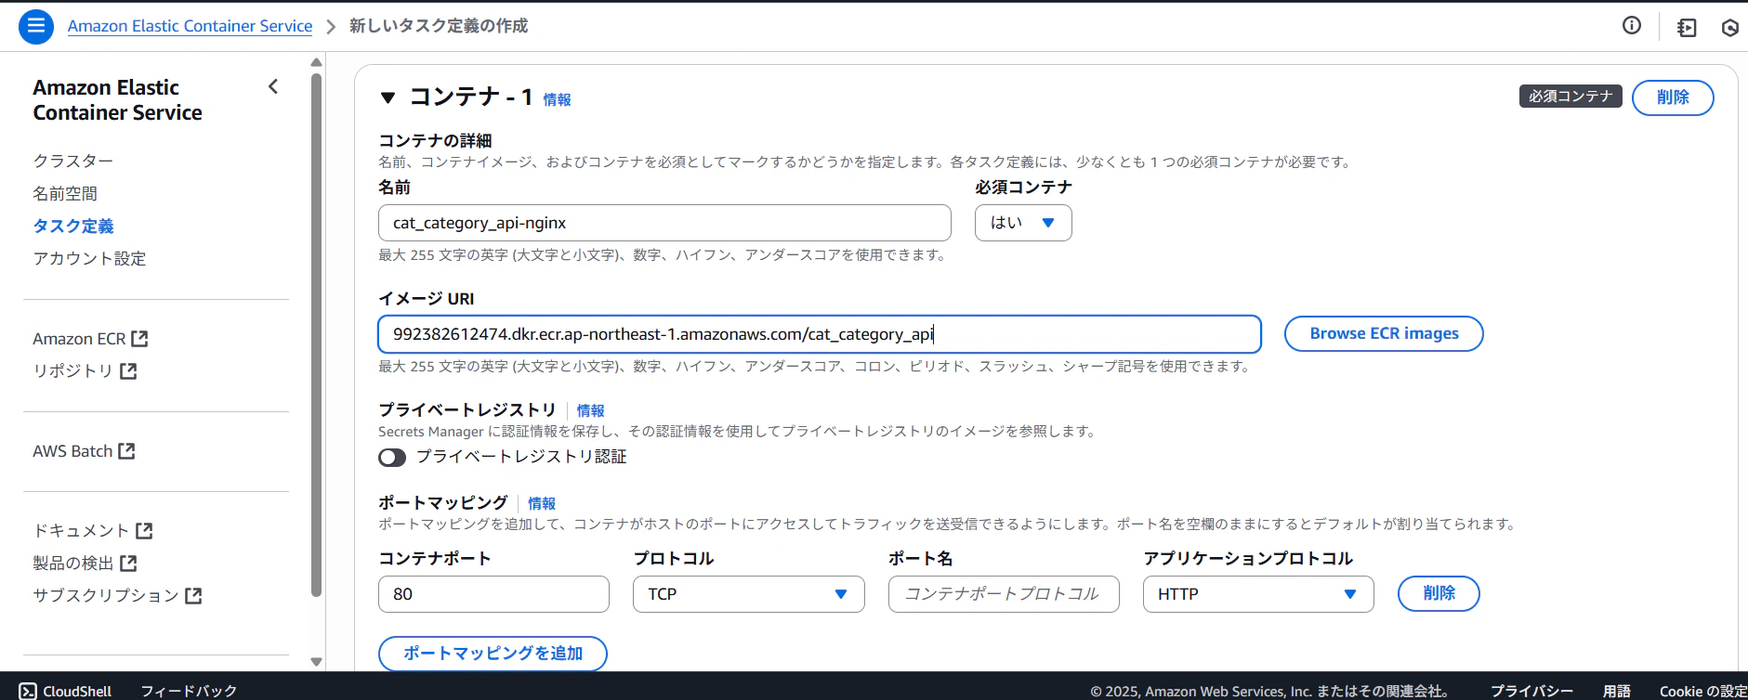Open the hamburger navigation menu
The width and height of the screenshot is (1748, 700).
click(x=36, y=26)
